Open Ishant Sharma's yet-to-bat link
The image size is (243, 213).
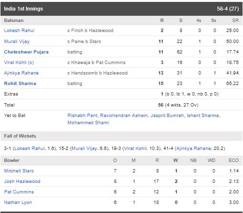tap(202, 116)
